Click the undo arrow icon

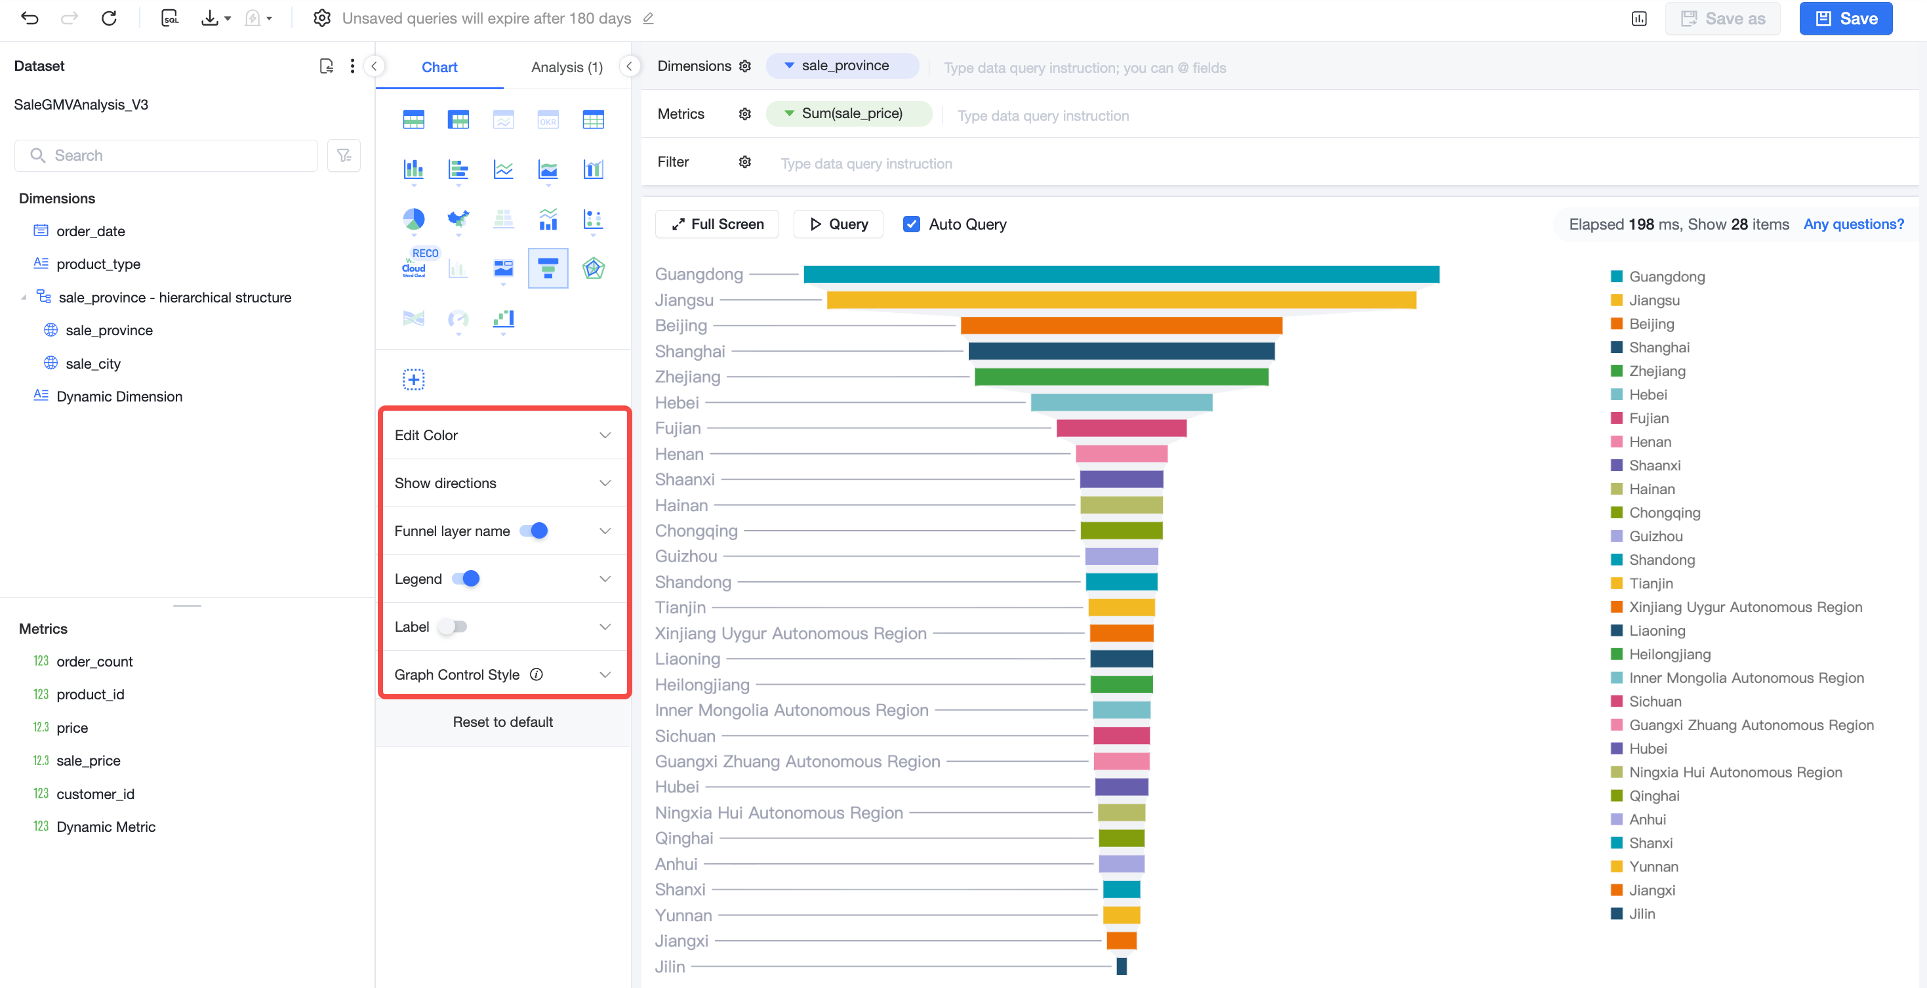coord(30,18)
